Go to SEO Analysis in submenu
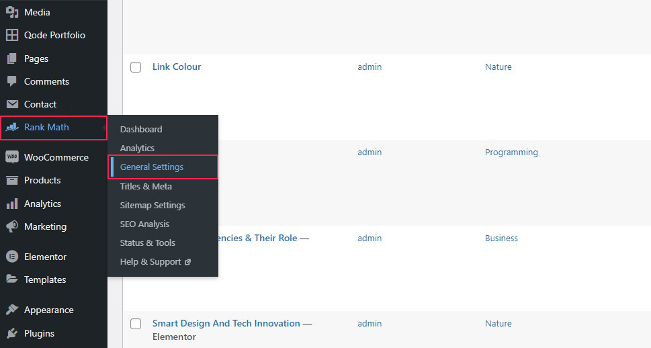651x348 pixels. [144, 224]
